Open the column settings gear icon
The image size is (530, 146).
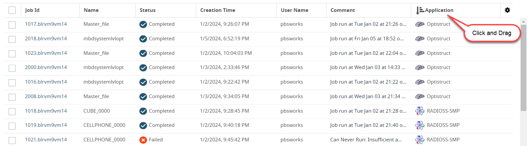507,10
